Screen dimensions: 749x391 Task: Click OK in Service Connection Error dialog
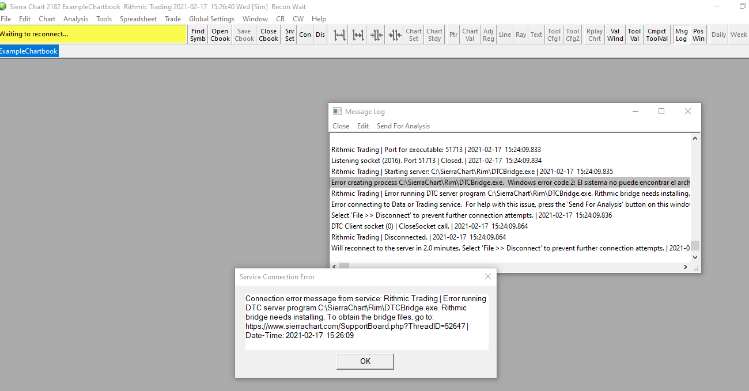(x=365, y=361)
